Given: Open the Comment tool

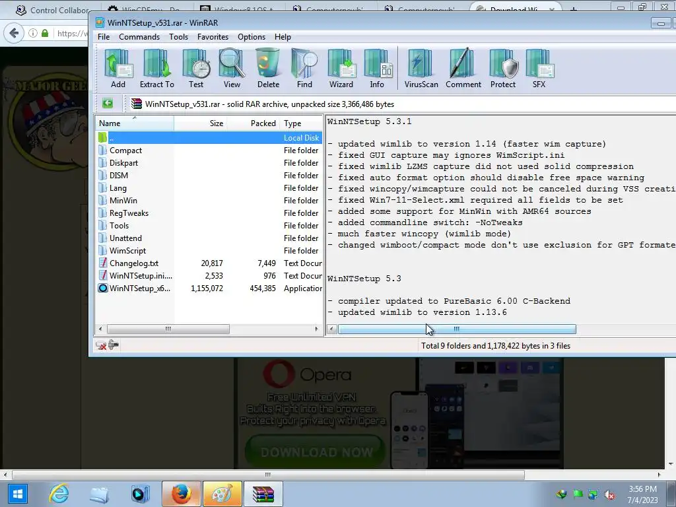Looking at the screenshot, I should click(x=463, y=69).
